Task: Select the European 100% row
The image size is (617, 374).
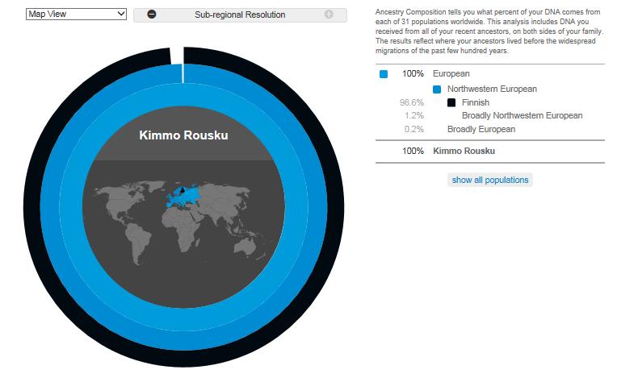Action: coord(490,74)
